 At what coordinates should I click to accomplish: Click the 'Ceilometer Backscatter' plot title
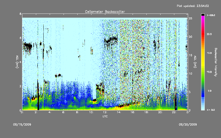(105, 12)
